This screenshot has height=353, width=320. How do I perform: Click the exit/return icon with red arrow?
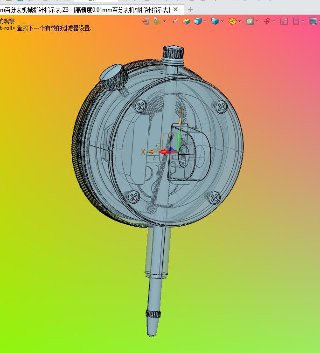pos(146,21)
